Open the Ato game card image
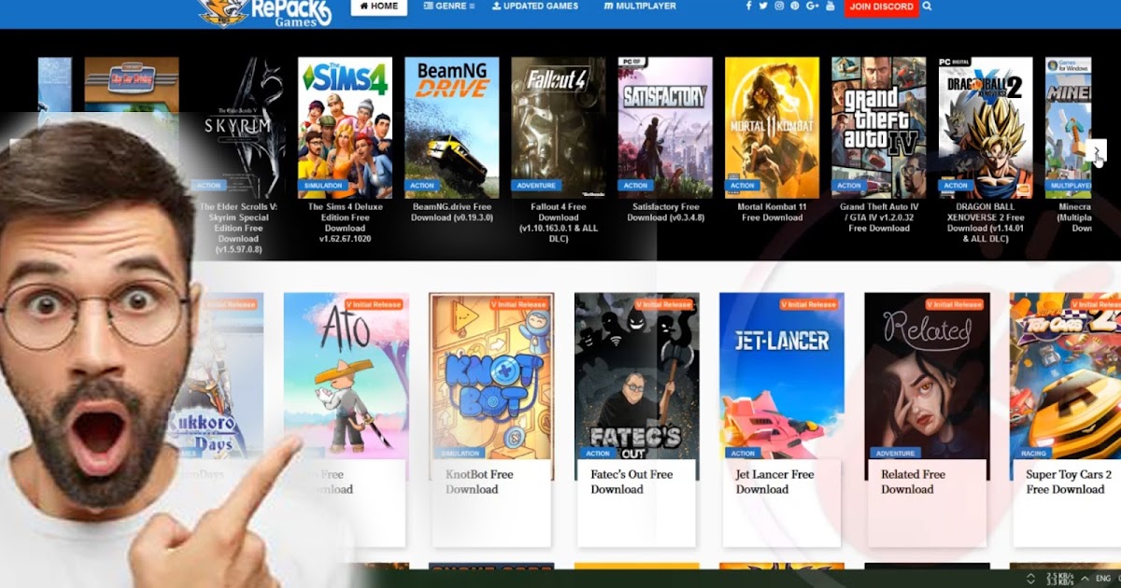Viewport: 1121px width, 588px height. 346,376
